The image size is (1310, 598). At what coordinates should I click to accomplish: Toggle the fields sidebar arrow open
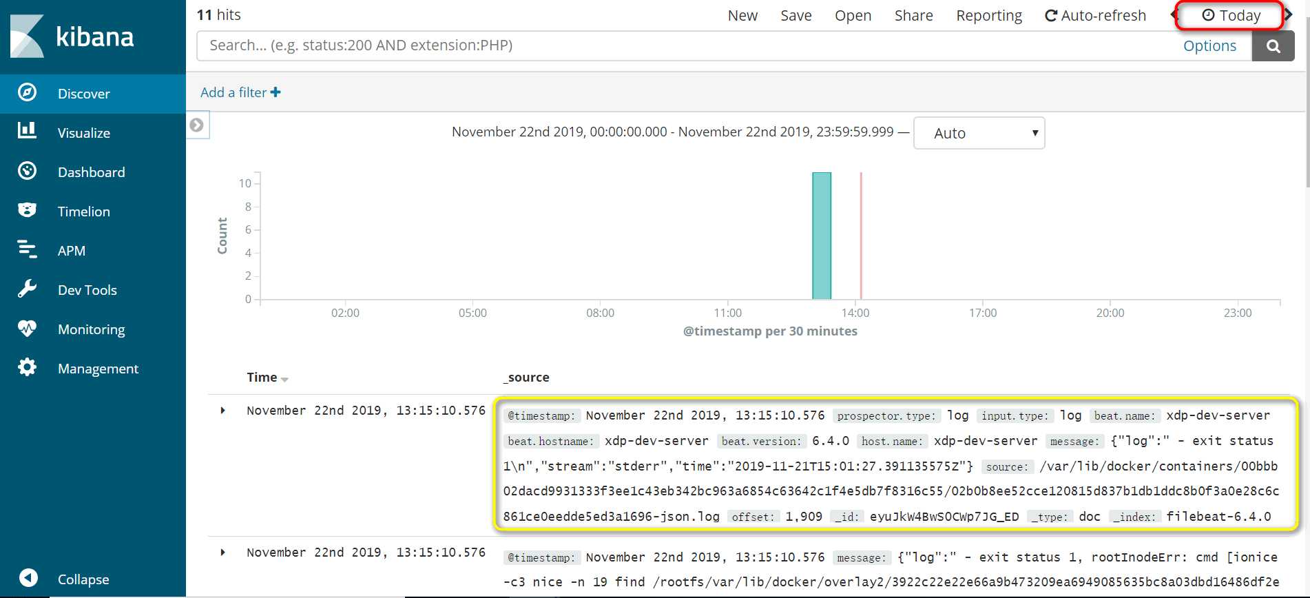(197, 125)
